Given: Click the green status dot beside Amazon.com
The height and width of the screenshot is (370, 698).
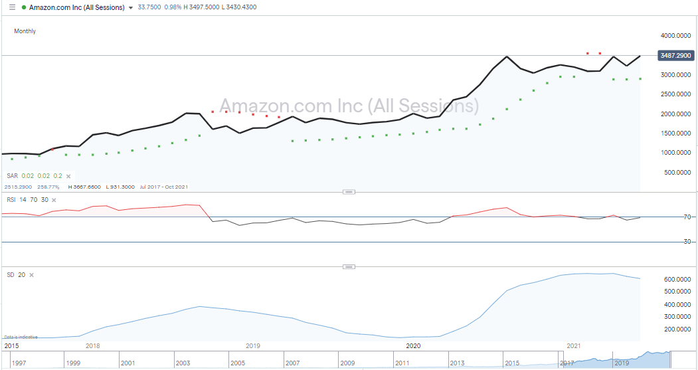Looking at the screenshot, I should 24,7.
